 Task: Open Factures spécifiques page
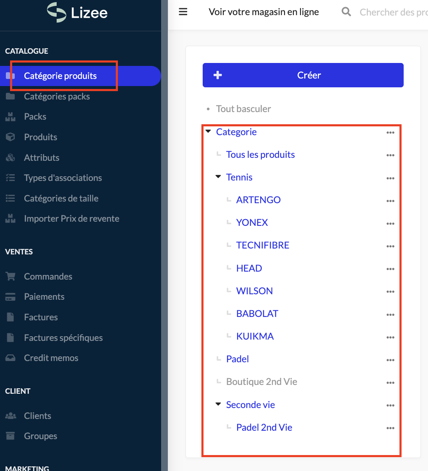click(x=63, y=338)
